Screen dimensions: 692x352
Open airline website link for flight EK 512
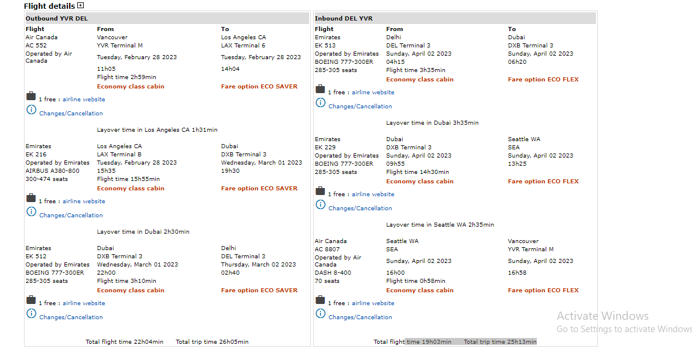(84, 303)
